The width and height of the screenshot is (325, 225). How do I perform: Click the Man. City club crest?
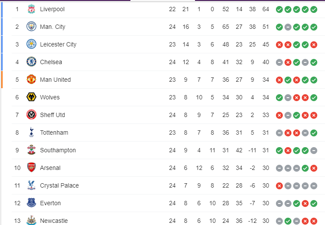[x=31, y=27]
